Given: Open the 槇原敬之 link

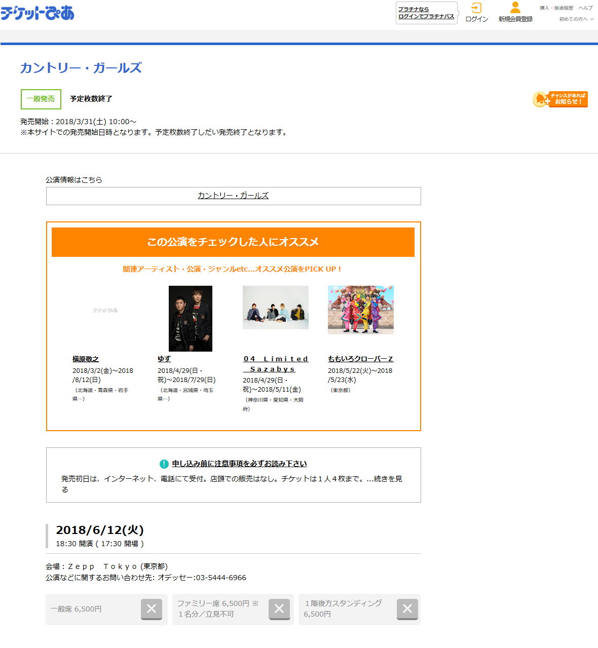Looking at the screenshot, I should point(86,359).
